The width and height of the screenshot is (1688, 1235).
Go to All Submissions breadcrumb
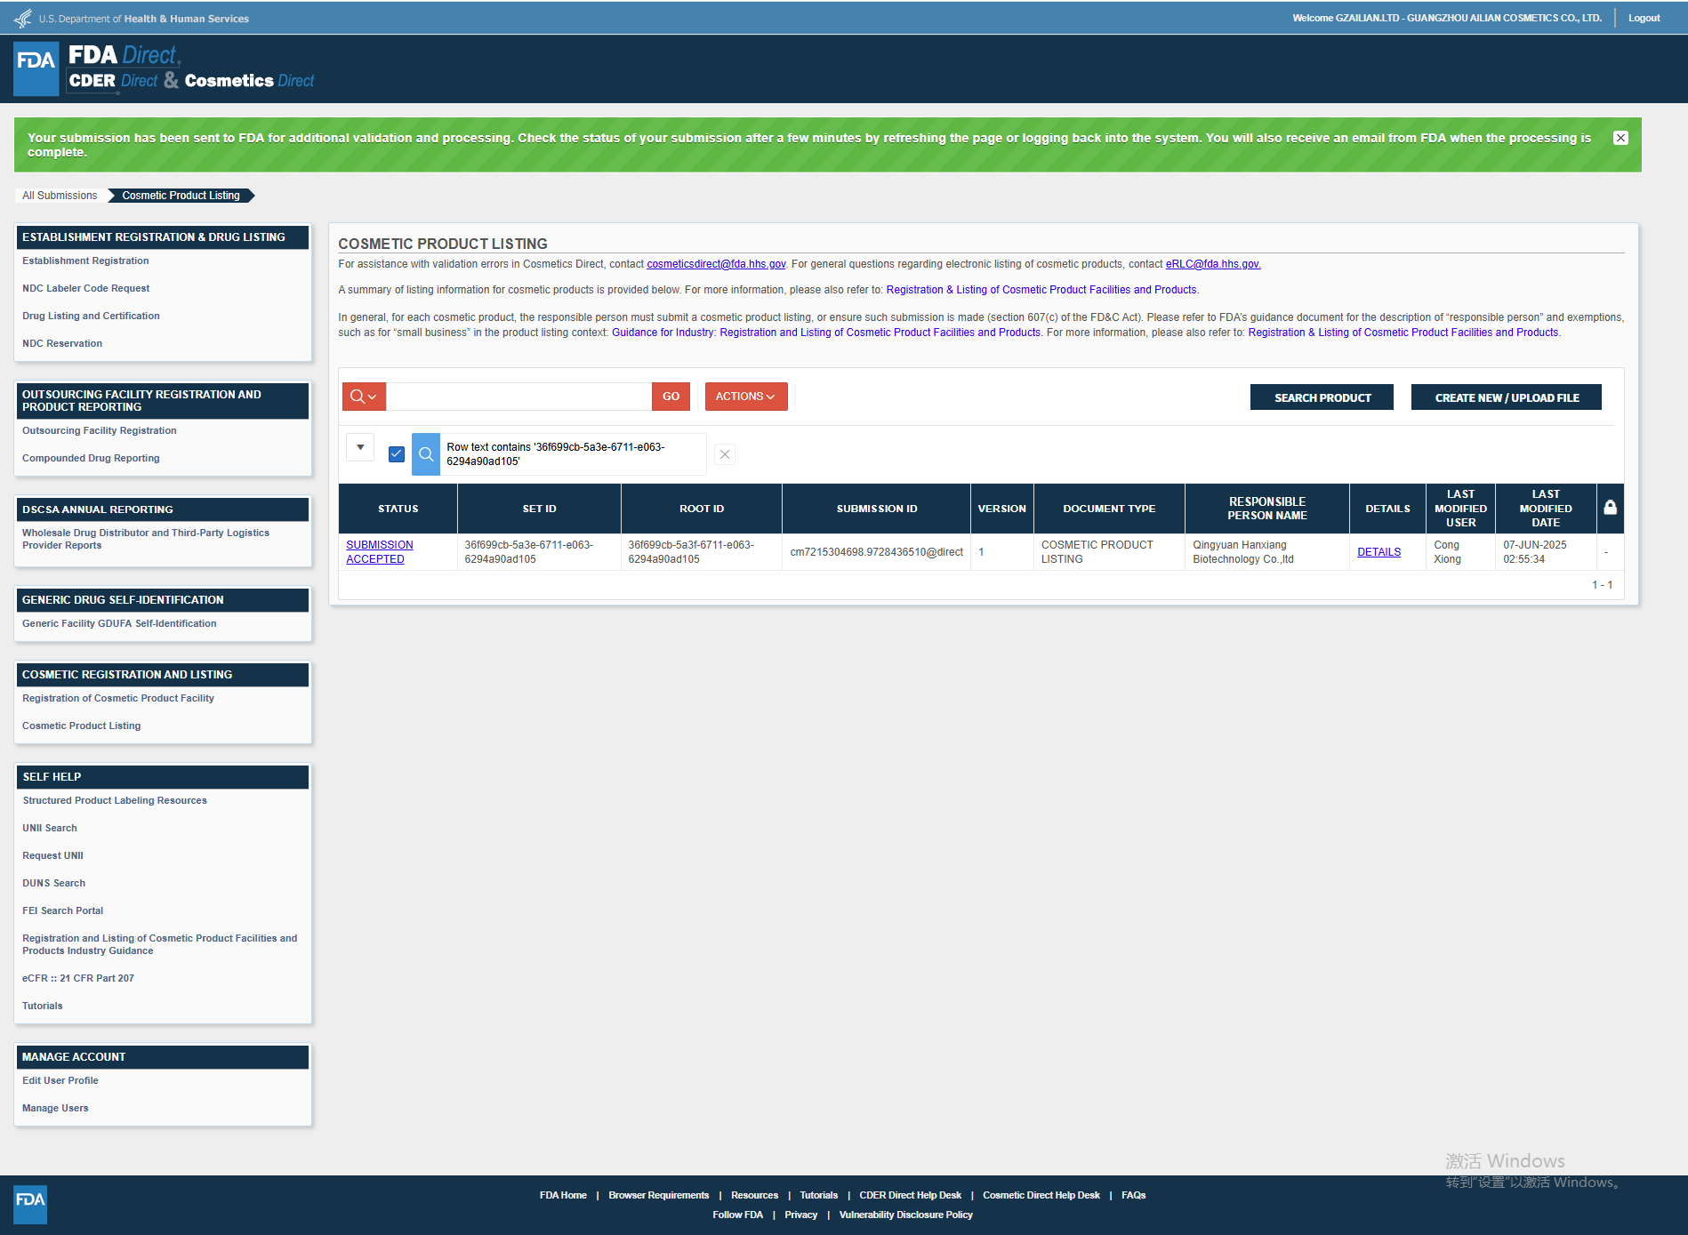click(x=60, y=196)
